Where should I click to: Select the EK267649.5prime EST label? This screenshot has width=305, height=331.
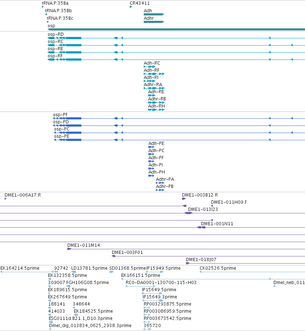[x=67, y=297]
